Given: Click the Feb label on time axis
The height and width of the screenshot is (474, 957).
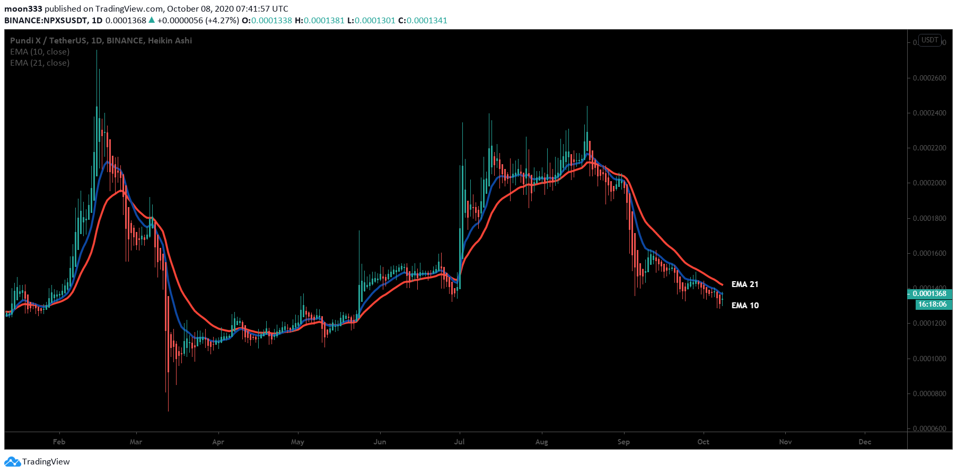Looking at the screenshot, I should tap(59, 442).
